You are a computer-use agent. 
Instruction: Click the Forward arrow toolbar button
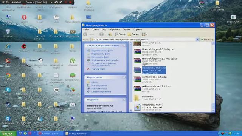[x=101, y=34]
